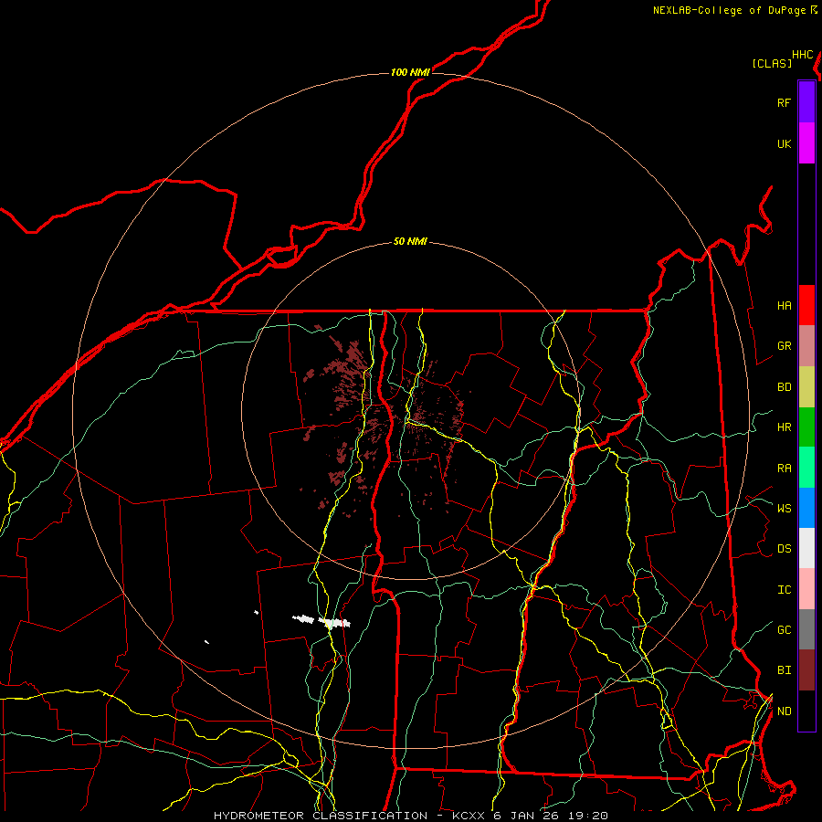Click the "GC" legend label
The image size is (822, 822).
tap(784, 629)
